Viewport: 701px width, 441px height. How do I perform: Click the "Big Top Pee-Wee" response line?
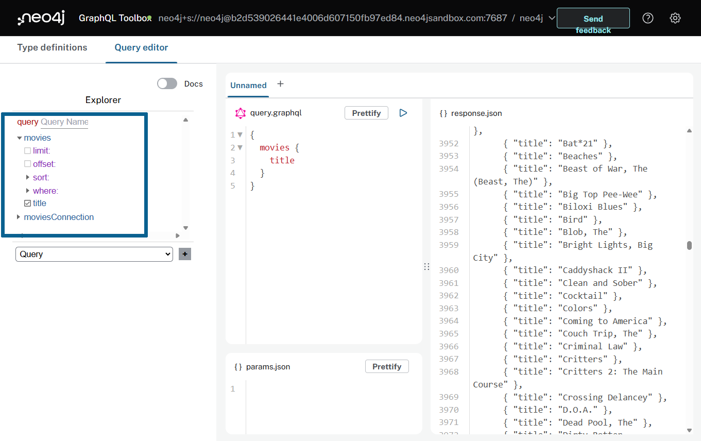point(580,194)
